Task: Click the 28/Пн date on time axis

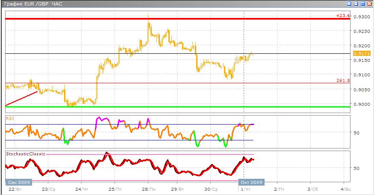Action: pos(148,189)
